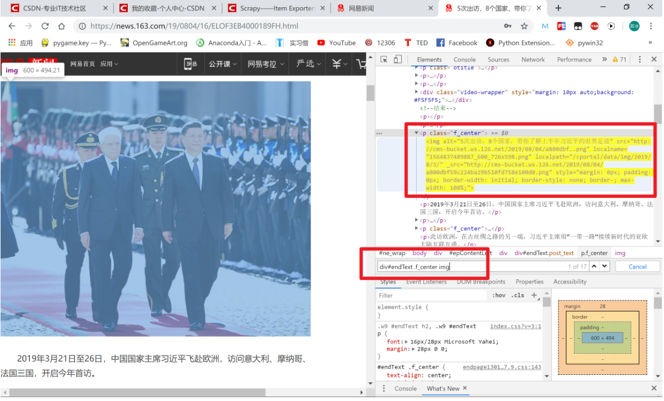Viewport: 664px width, 401px height.
Task: Collapse the p class f_center node
Action: click(x=417, y=133)
